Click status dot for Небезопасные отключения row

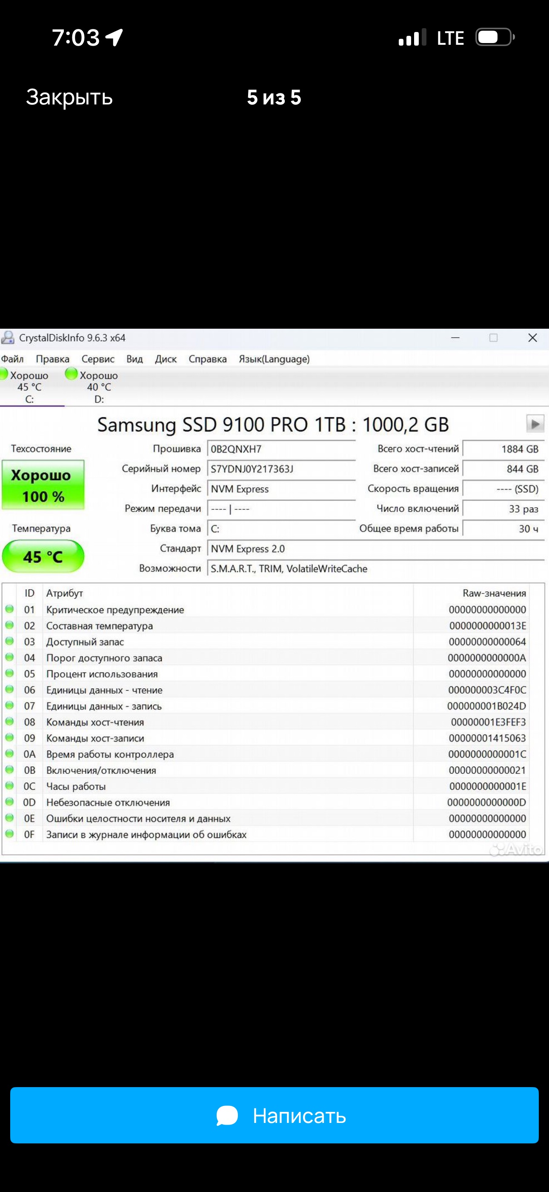coord(9,801)
